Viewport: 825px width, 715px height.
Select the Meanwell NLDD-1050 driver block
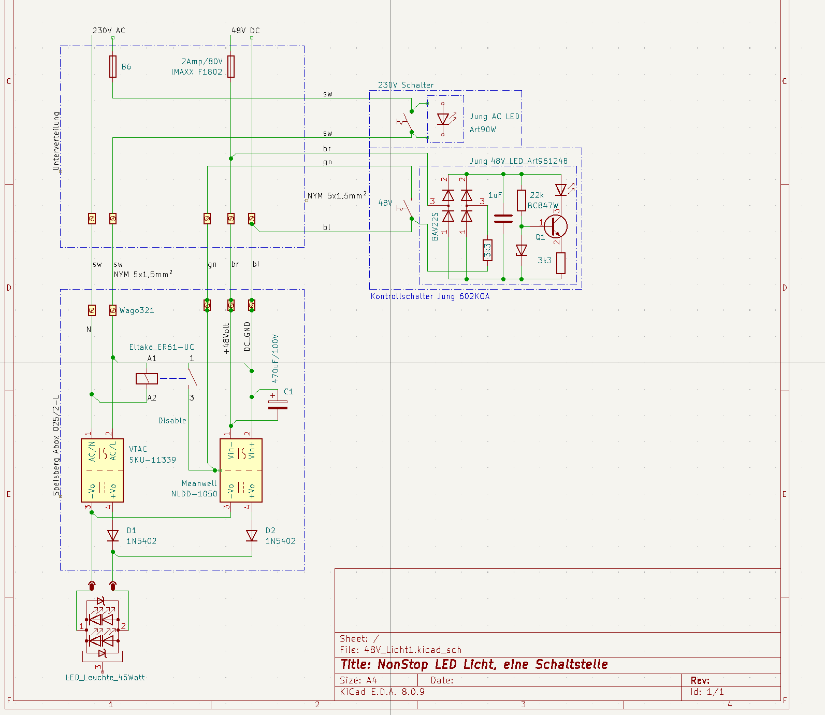[x=241, y=470]
